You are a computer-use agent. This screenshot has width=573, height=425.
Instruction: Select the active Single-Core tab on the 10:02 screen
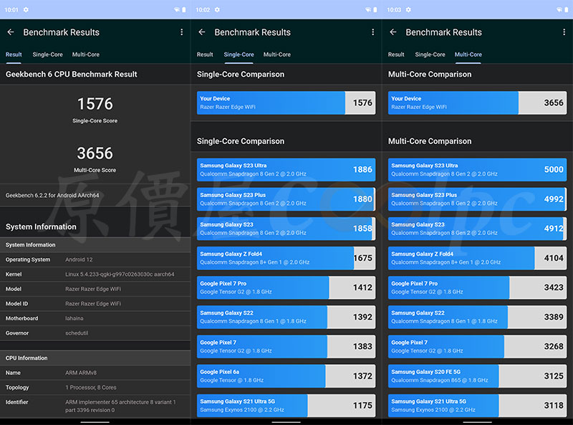[x=239, y=54]
